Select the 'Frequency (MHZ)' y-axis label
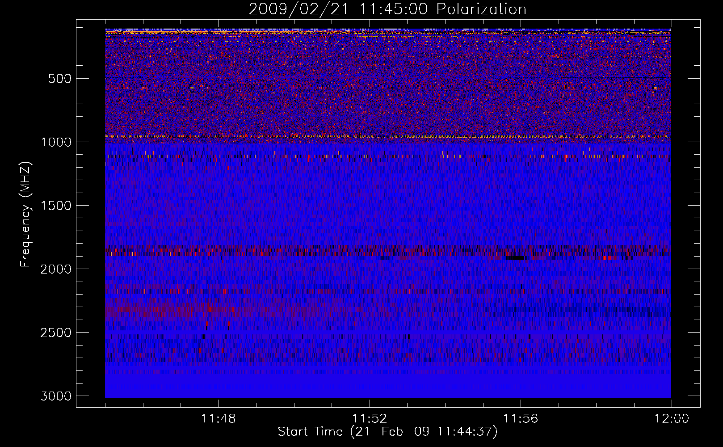Screen dimensions: 723x447 click(26, 215)
